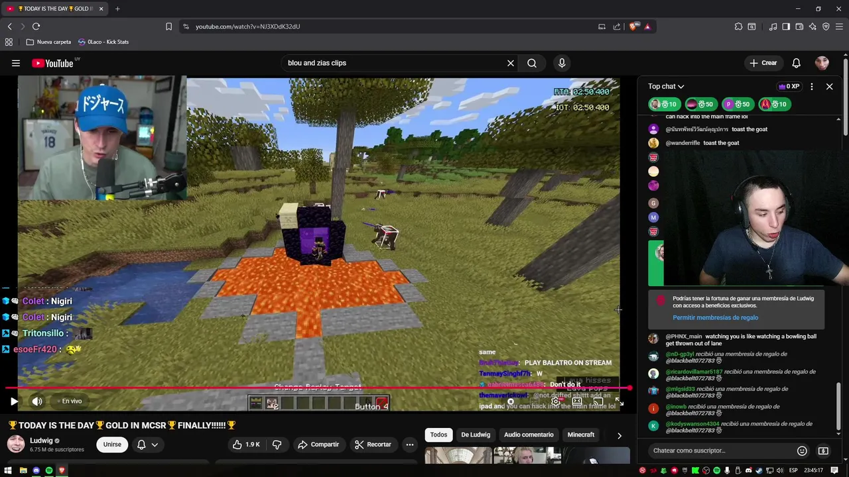Clear the search box text
849x477 pixels.
click(x=511, y=63)
